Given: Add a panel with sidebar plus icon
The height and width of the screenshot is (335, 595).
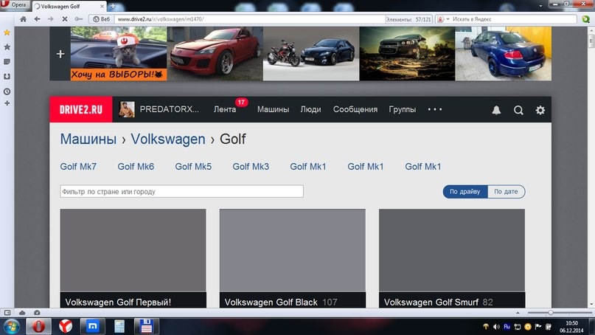Looking at the screenshot, I should click(x=7, y=103).
